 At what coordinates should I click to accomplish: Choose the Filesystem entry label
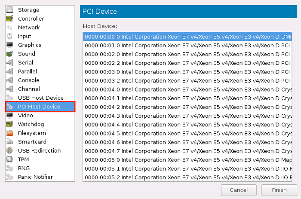click(32, 133)
